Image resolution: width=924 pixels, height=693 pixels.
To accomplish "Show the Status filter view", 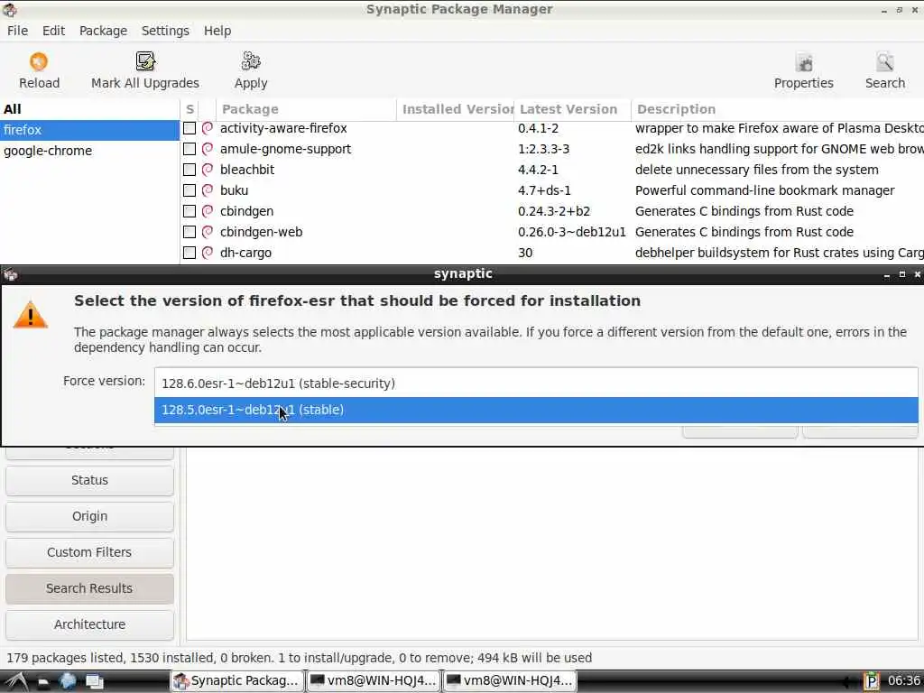I will (89, 480).
